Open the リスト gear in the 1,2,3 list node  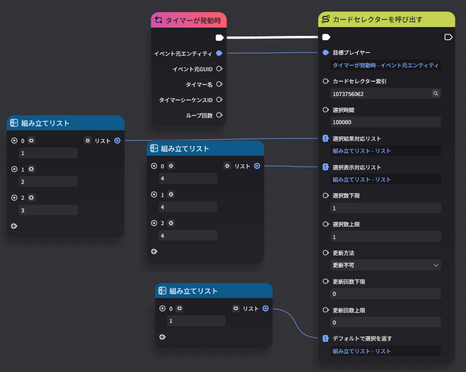click(87, 140)
